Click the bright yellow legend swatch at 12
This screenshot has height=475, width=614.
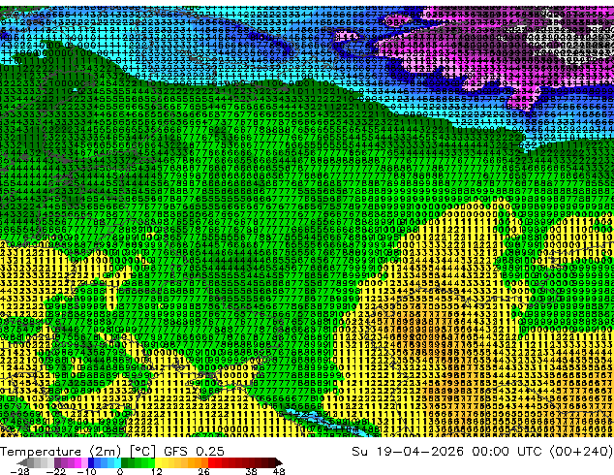158,462
